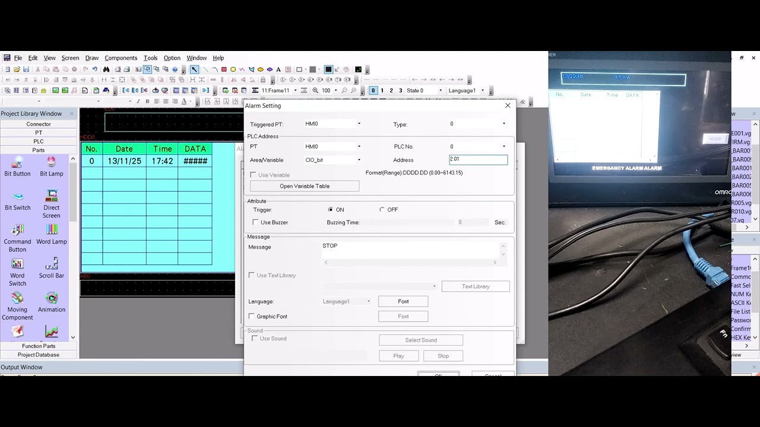Click Font button beside Language dropdown
The width and height of the screenshot is (760, 427).
(x=403, y=301)
